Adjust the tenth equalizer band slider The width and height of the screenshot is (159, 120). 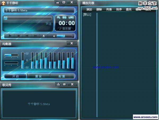pos(73,60)
